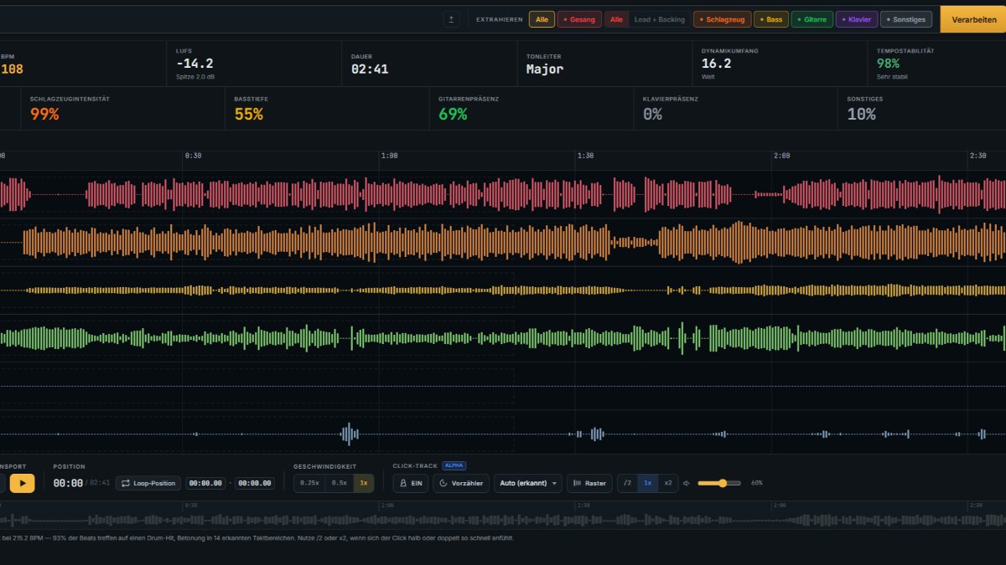The image size is (1006, 565).
Task: Click the upload file icon button
Action: pyautogui.click(x=451, y=19)
